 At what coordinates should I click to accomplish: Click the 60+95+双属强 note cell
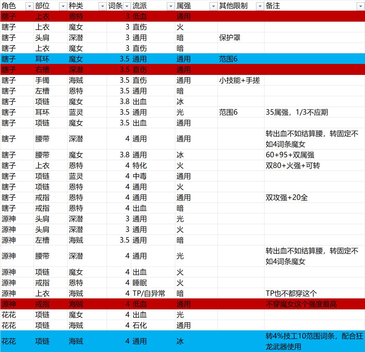coord(315,155)
